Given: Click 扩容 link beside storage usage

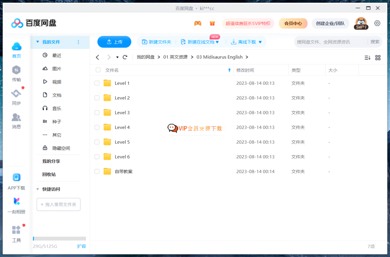Looking at the screenshot, I should 81,246.
